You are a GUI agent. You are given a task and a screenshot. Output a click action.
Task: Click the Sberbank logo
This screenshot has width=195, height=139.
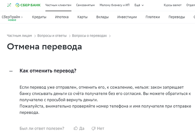click(28, 5)
